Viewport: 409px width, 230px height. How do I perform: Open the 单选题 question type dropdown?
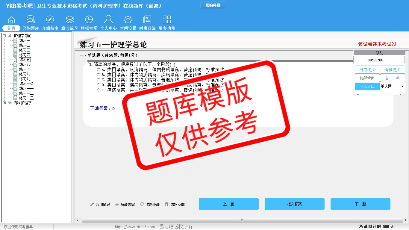(392, 86)
